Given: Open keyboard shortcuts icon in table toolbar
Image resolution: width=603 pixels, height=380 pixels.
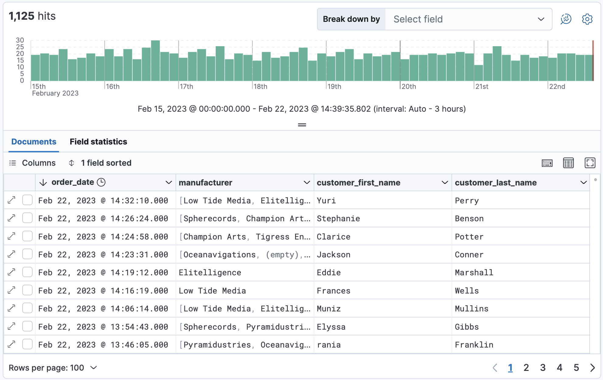Looking at the screenshot, I should 547,163.
